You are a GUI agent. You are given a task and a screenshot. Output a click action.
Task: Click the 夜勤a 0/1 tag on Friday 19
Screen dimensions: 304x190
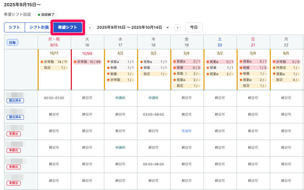187,62
